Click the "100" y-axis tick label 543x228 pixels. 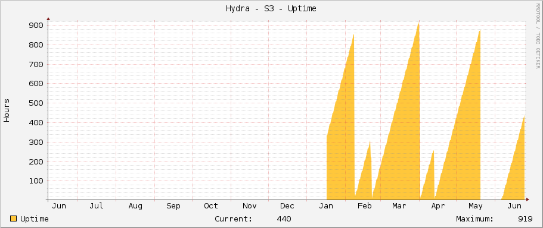pyautogui.click(x=36, y=181)
